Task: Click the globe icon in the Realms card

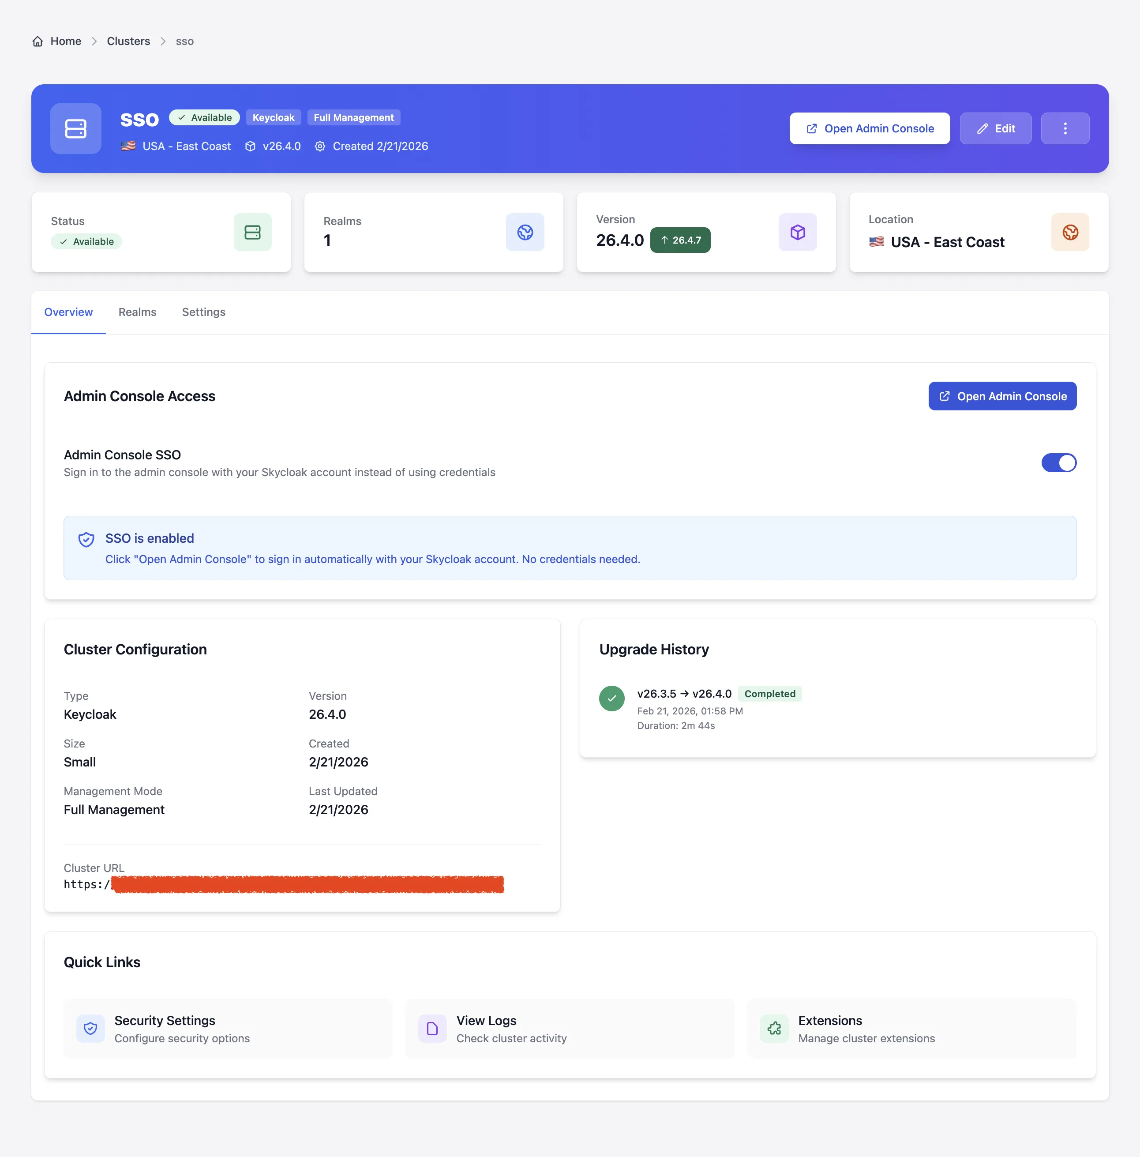Action: click(525, 233)
